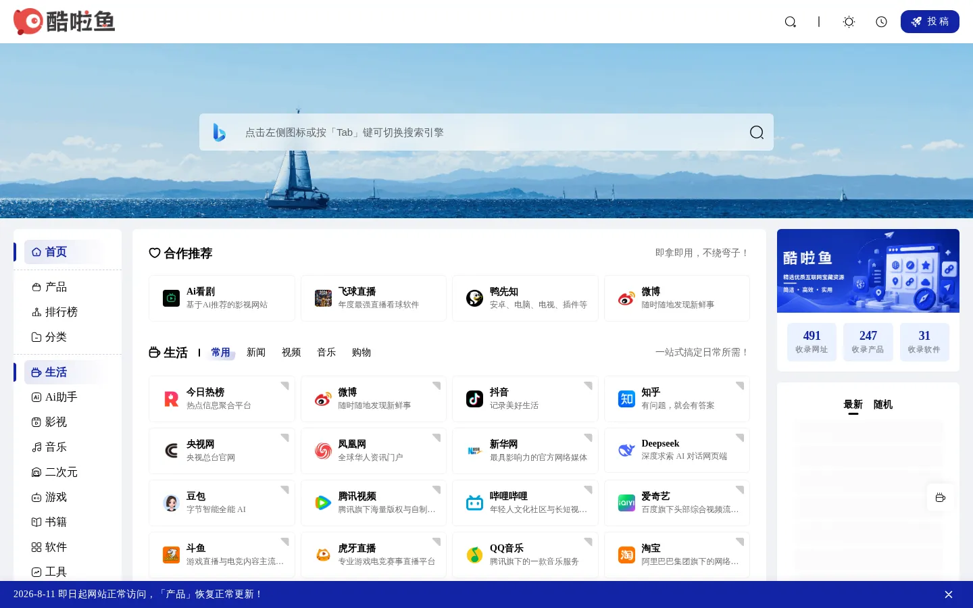
Task: Switch to the 新闻 tab
Action: (256, 353)
